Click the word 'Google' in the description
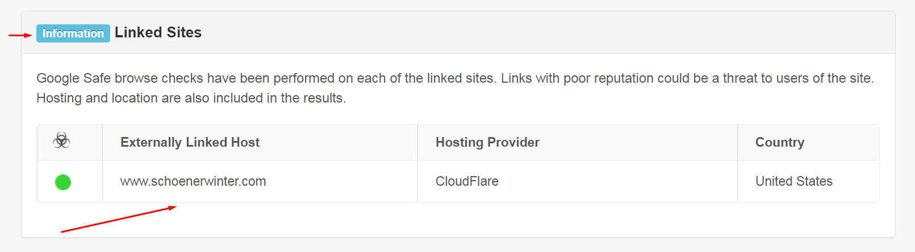915x252 pixels. click(x=58, y=78)
